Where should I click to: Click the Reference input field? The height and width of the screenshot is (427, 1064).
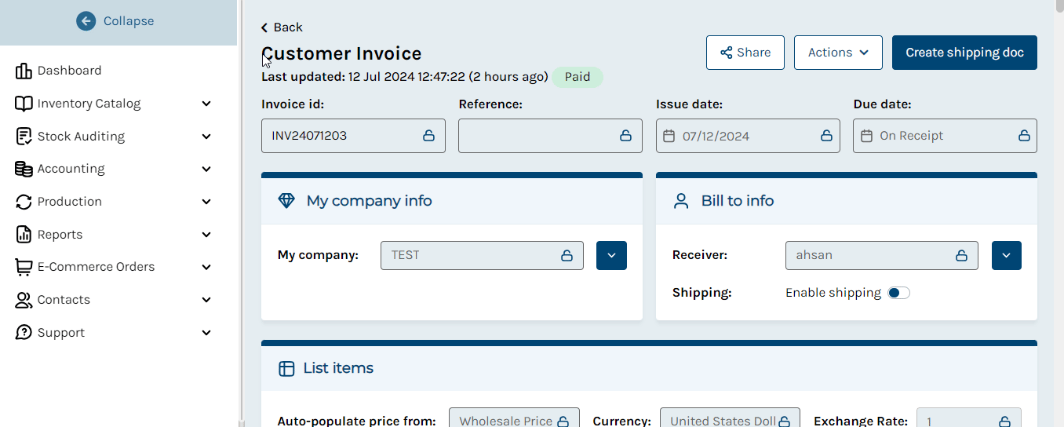(550, 136)
